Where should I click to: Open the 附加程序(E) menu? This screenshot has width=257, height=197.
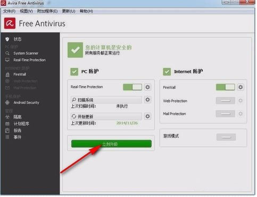(x=47, y=11)
